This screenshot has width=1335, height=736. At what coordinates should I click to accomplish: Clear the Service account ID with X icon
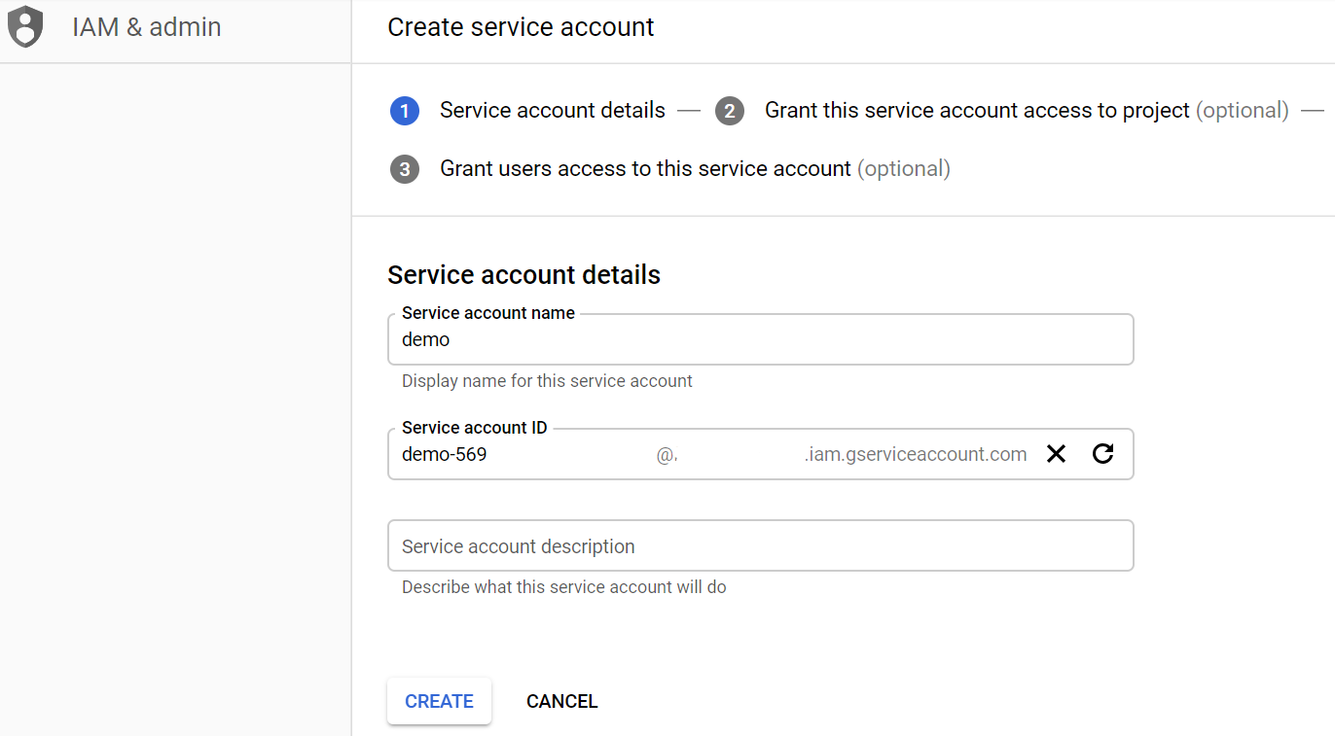coord(1056,454)
